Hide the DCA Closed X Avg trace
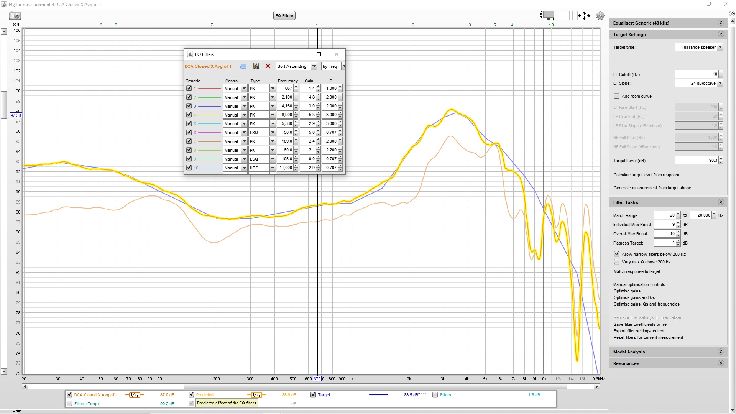This screenshot has height=414, width=736. tap(69, 394)
